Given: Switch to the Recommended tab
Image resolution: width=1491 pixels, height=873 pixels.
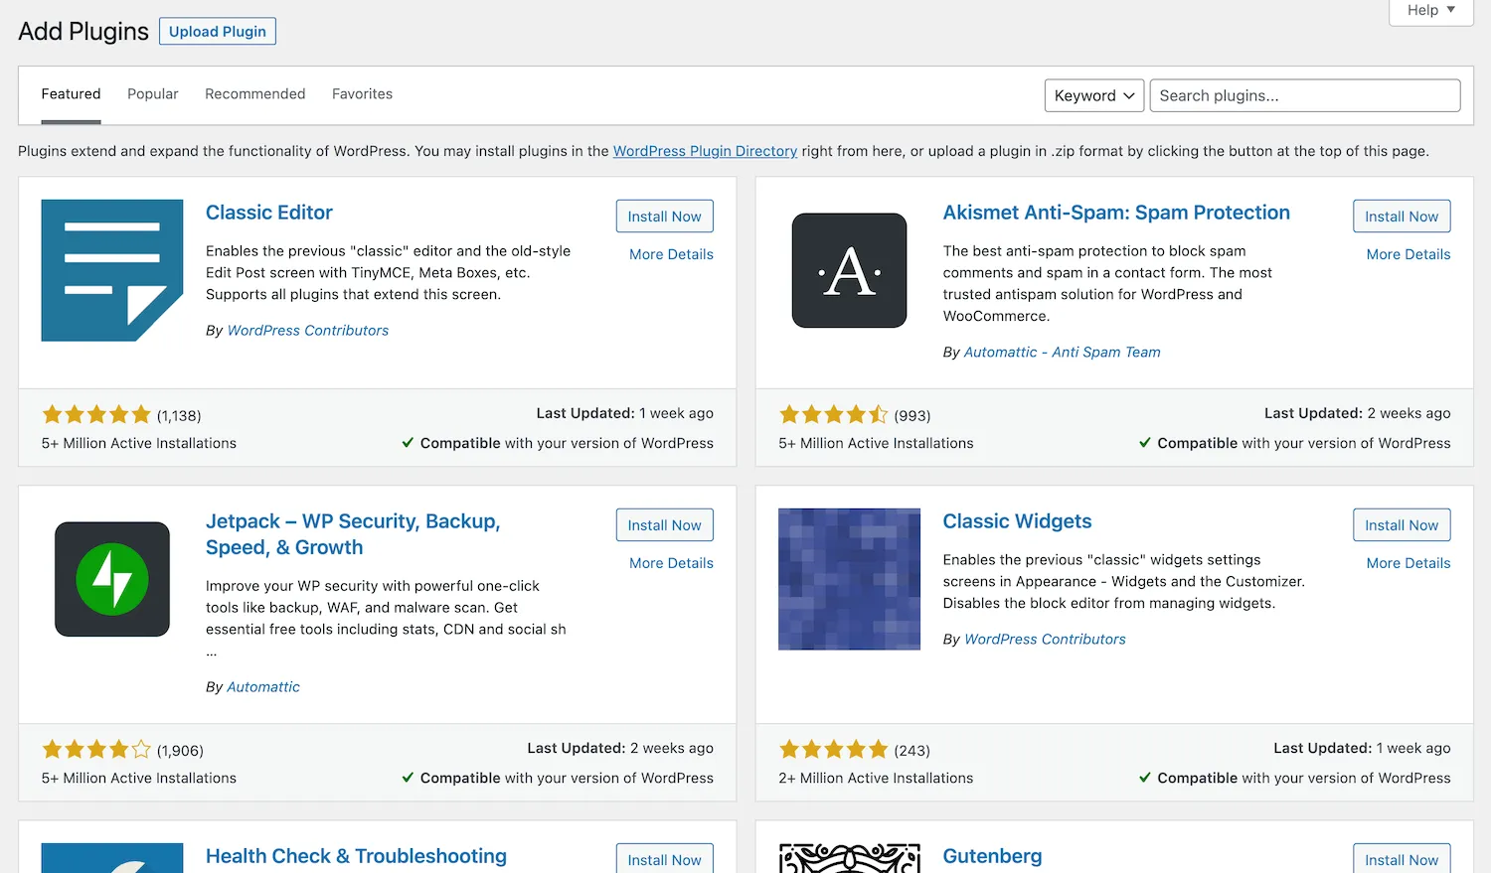Looking at the screenshot, I should pyautogui.click(x=255, y=94).
